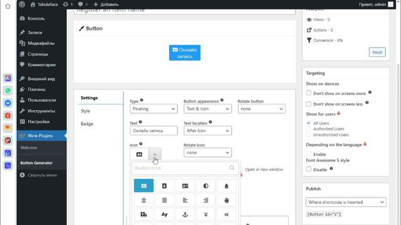Viewport: 401px width, 225px height.
Task: Click the Button id=1 shortcode field
Action: (324, 214)
